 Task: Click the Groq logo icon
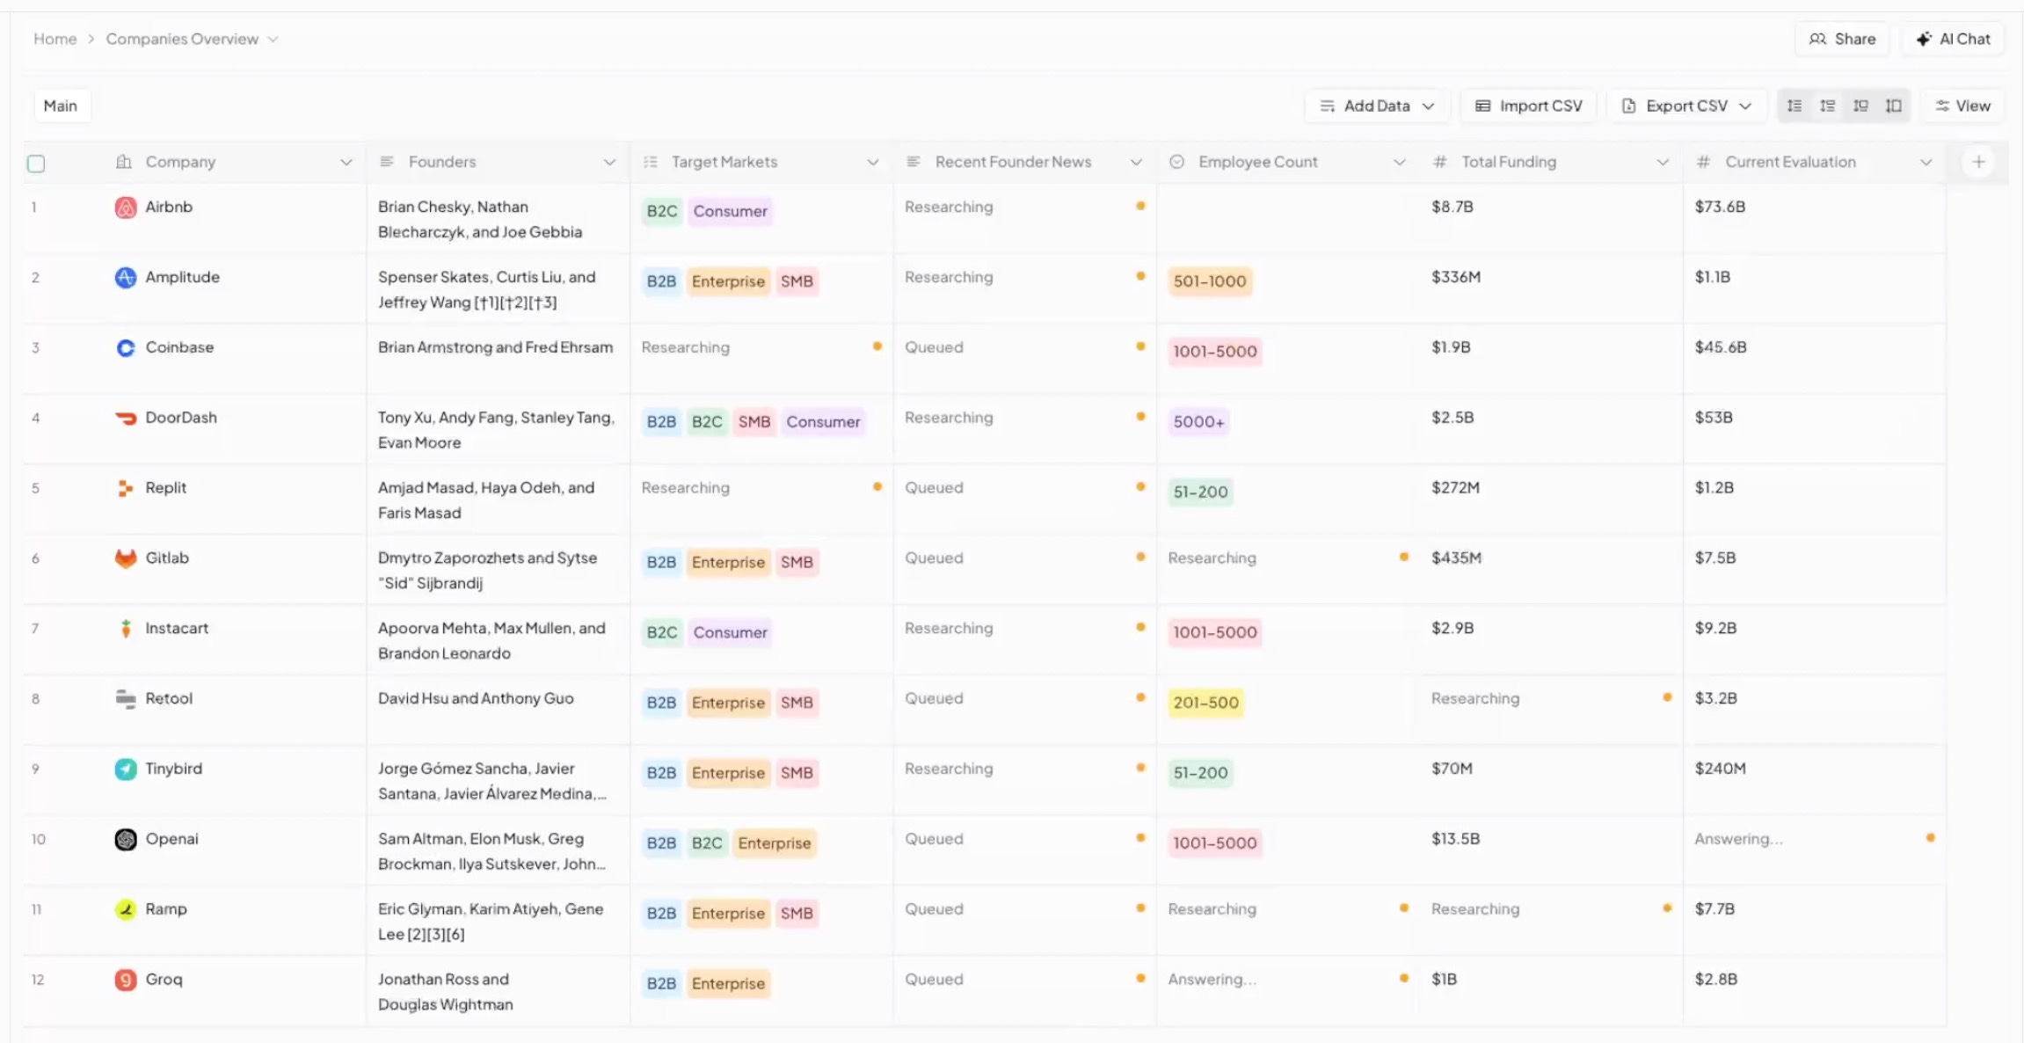[126, 980]
